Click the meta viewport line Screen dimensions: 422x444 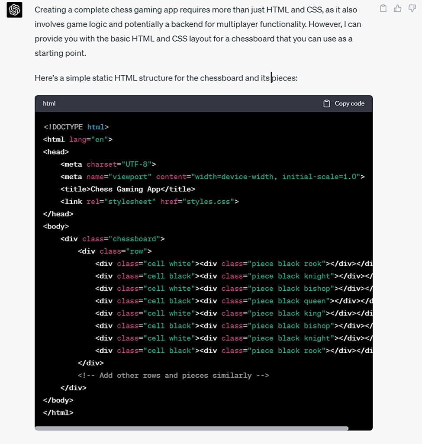coord(213,177)
